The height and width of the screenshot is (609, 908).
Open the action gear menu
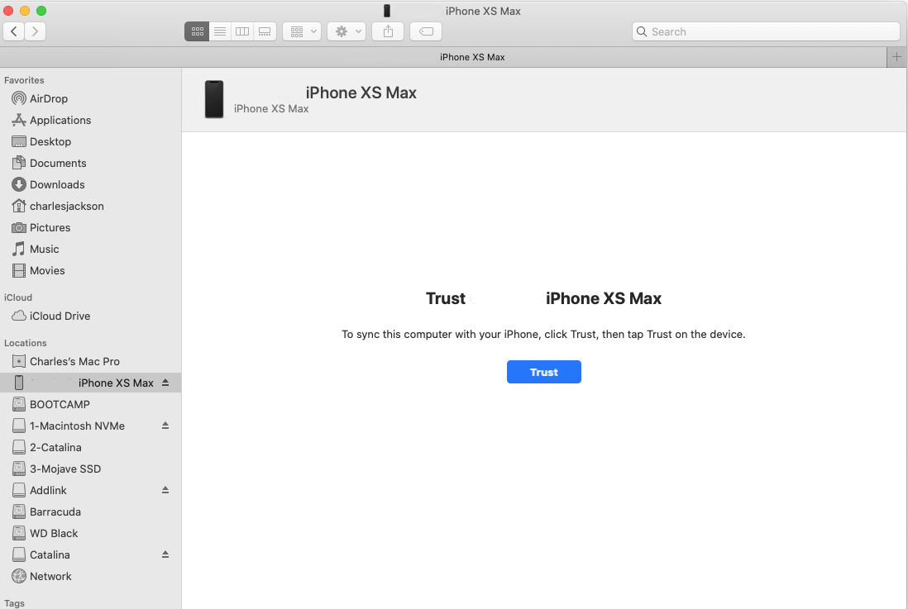(x=346, y=32)
